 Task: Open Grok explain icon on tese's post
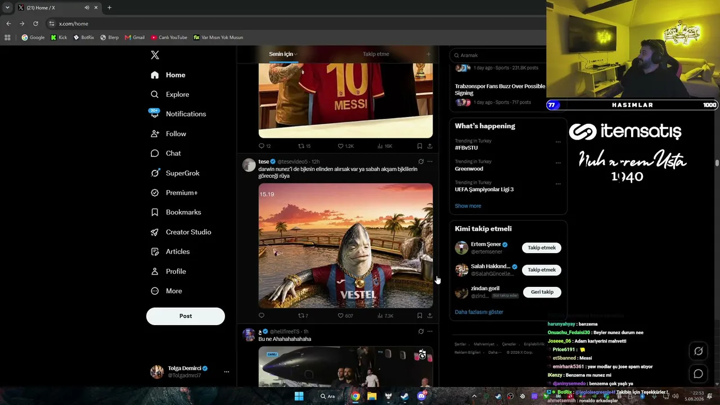[421, 161]
